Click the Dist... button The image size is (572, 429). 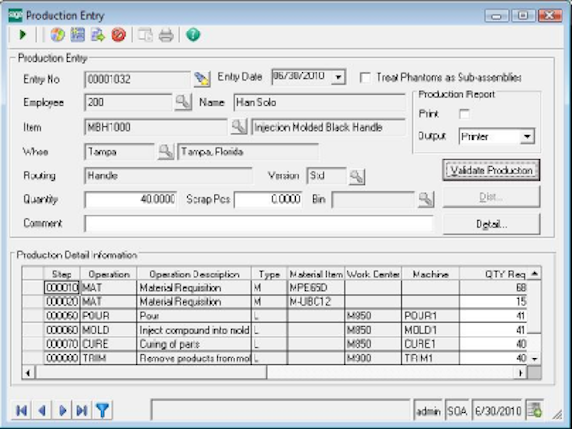[491, 197]
